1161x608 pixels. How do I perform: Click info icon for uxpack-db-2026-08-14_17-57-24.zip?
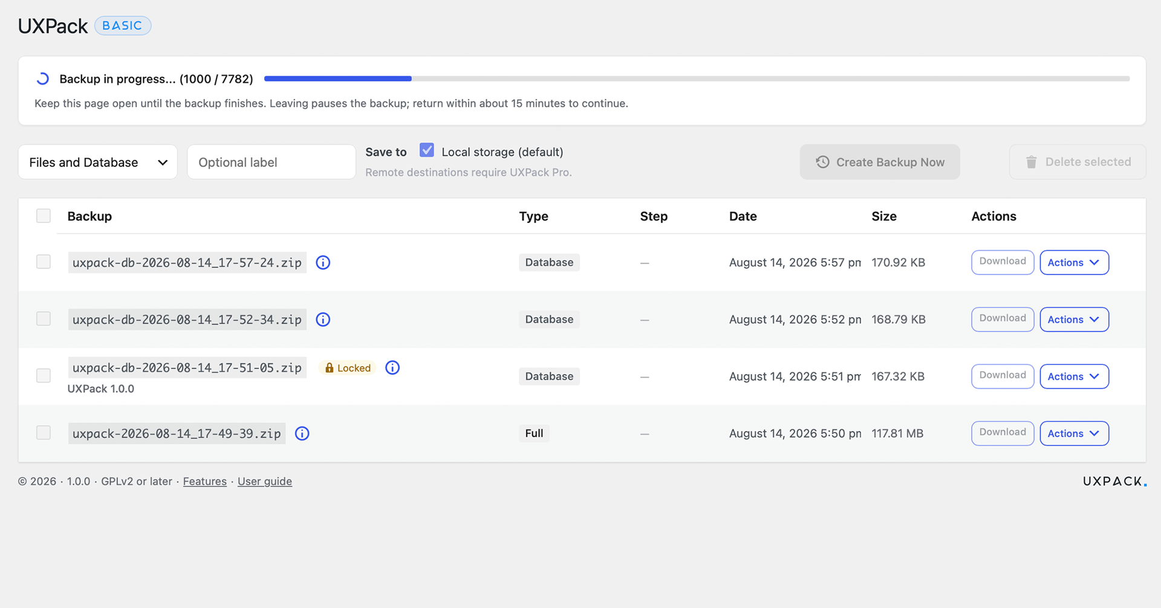pos(323,262)
